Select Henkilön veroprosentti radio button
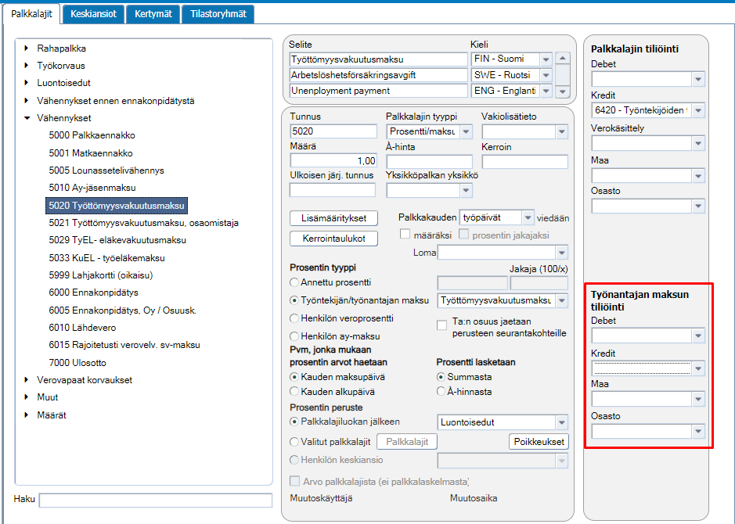This screenshot has height=524, width=735. 294,318
